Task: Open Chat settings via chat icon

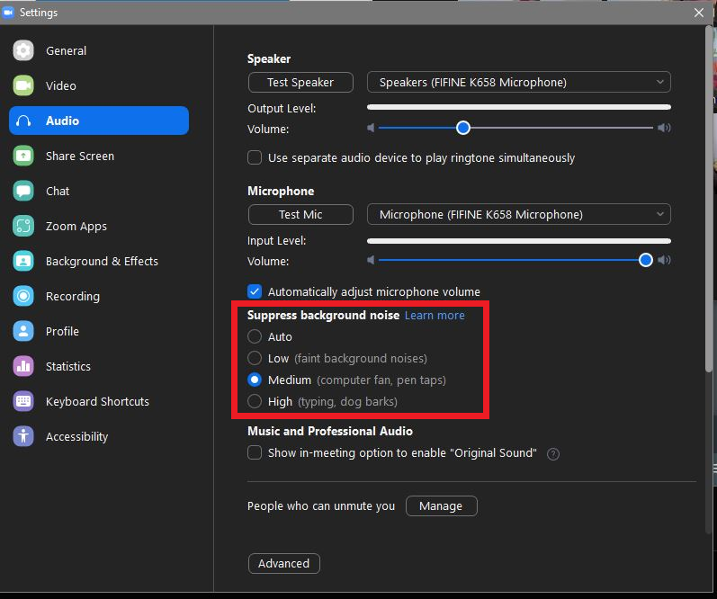Action: (x=23, y=192)
